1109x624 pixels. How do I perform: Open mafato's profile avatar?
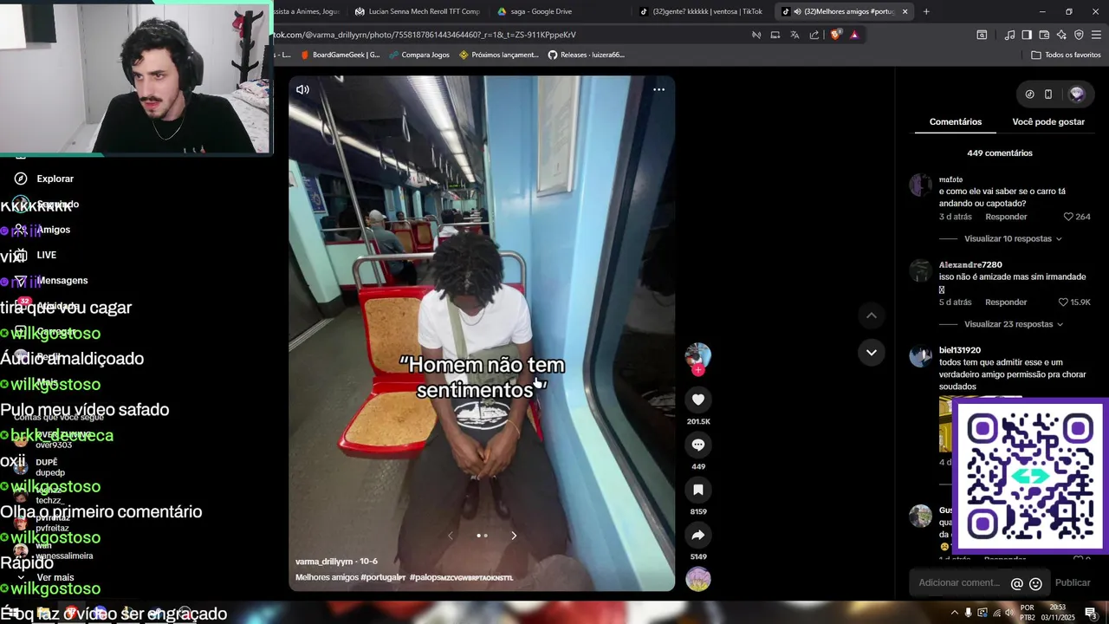(x=920, y=185)
